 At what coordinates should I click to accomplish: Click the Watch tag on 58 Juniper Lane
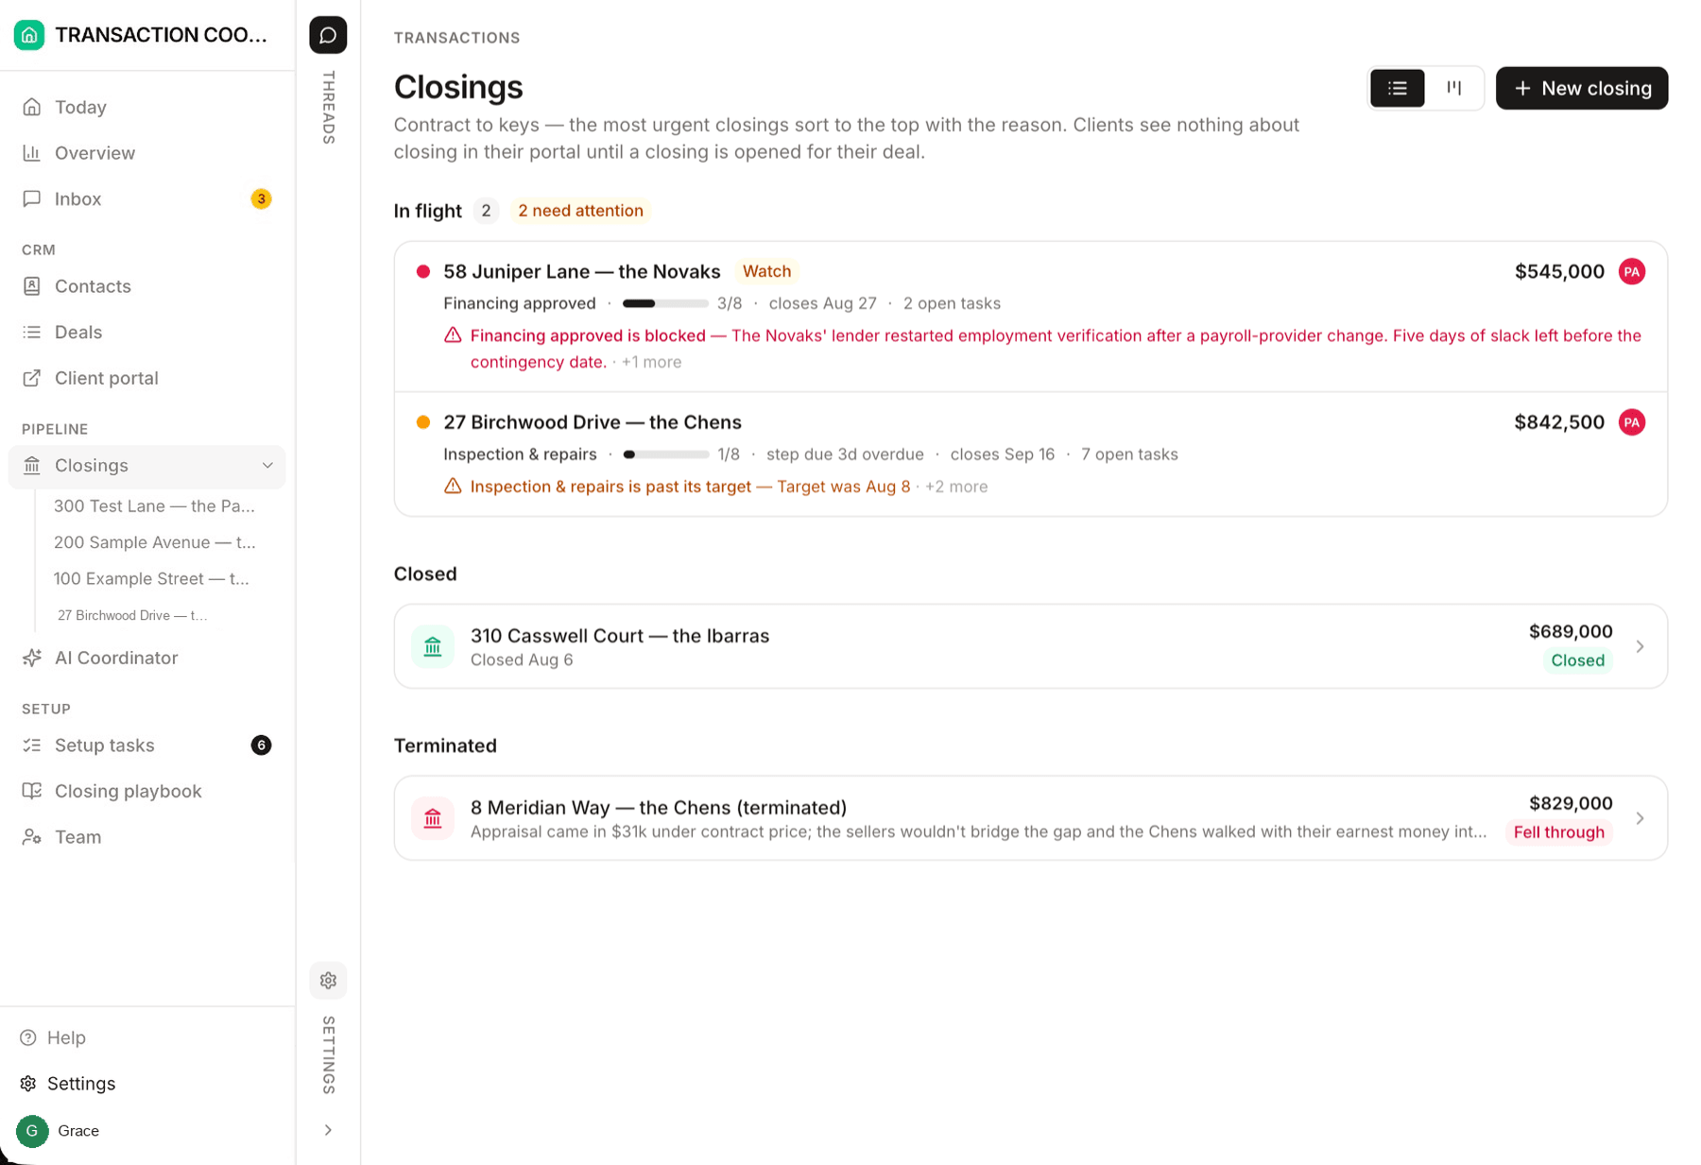pyautogui.click(x=766, y=272)
